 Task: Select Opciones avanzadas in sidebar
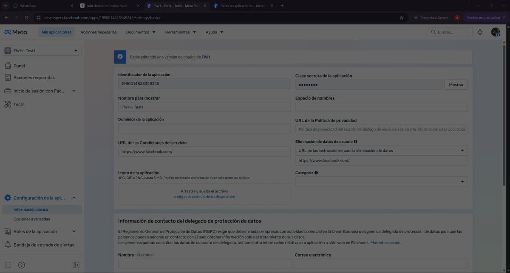31,219
